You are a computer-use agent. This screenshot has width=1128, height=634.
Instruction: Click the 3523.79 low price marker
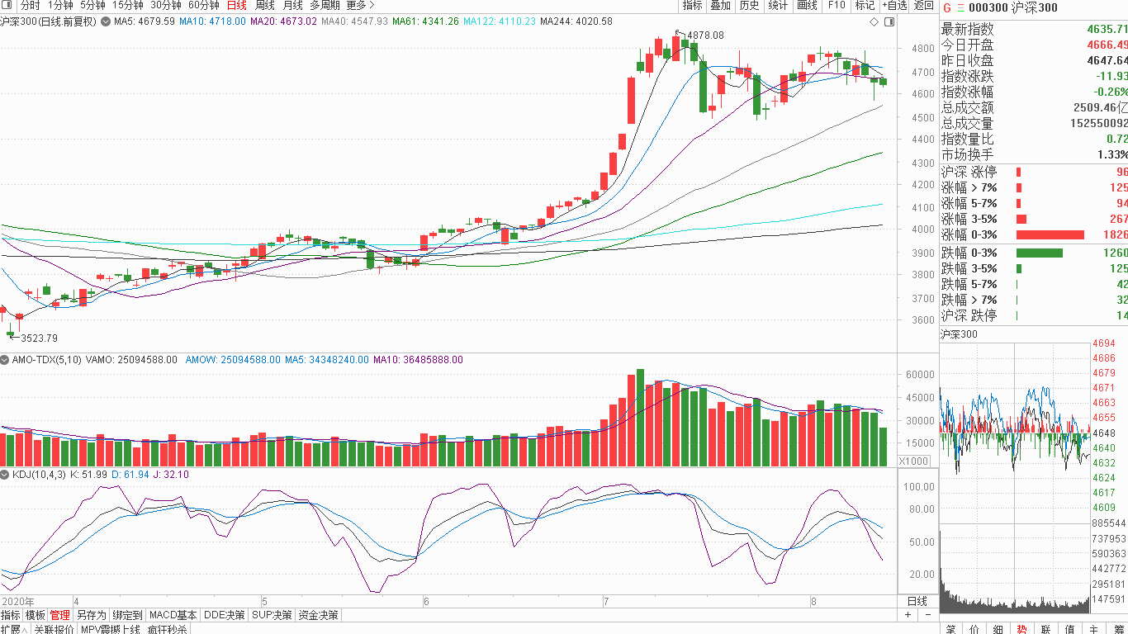(39, 338)
